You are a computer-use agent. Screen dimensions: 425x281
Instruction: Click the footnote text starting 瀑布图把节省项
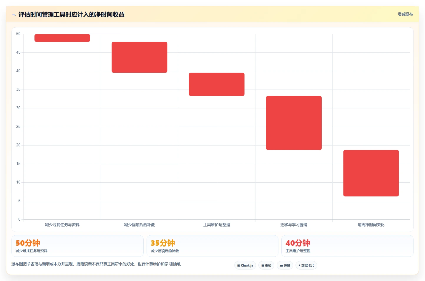coord(97,264)
